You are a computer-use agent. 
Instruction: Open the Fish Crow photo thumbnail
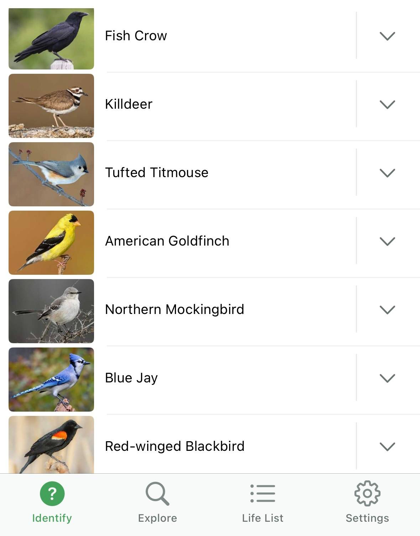click(x=51, y=38)
